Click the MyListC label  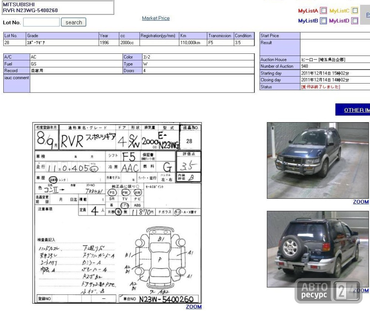click(x=339, y=11)
